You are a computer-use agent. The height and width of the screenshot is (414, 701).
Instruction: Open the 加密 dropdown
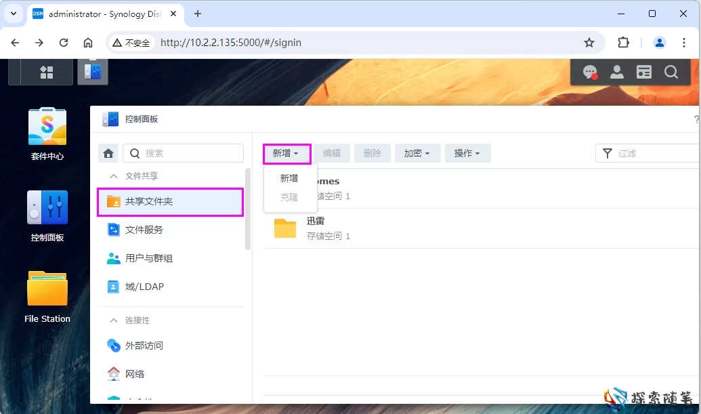[417, 153]
